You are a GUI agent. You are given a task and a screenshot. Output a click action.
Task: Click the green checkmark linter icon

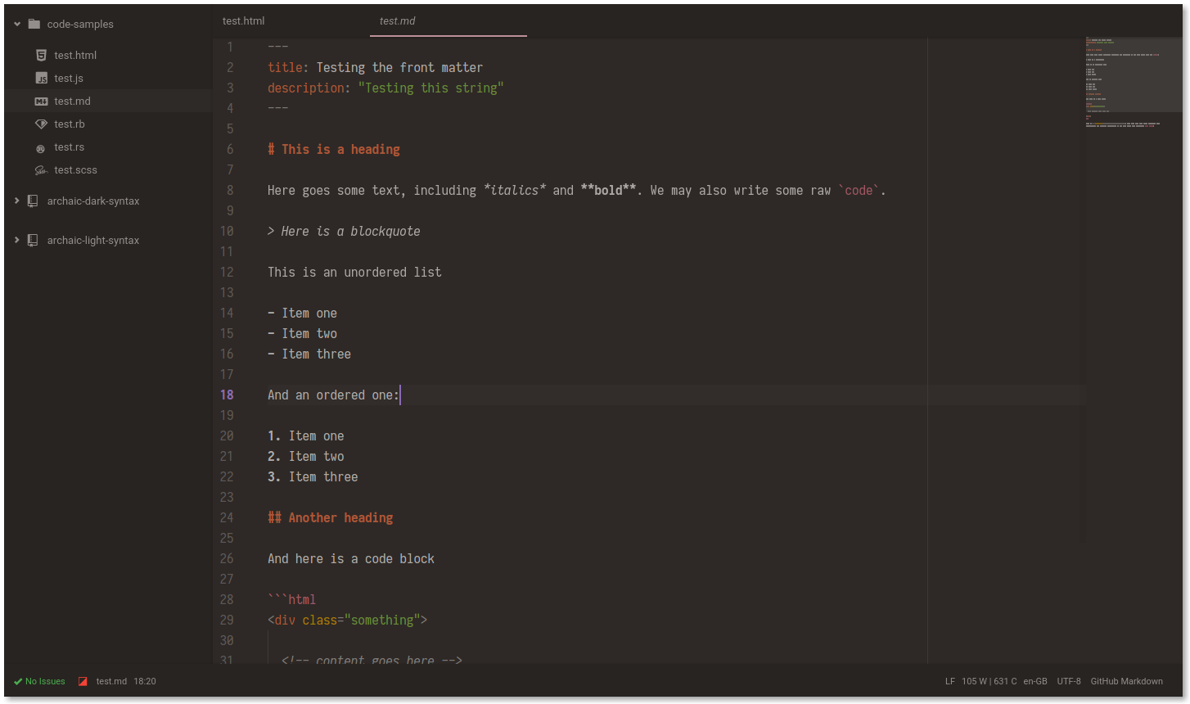click(18, 681)
